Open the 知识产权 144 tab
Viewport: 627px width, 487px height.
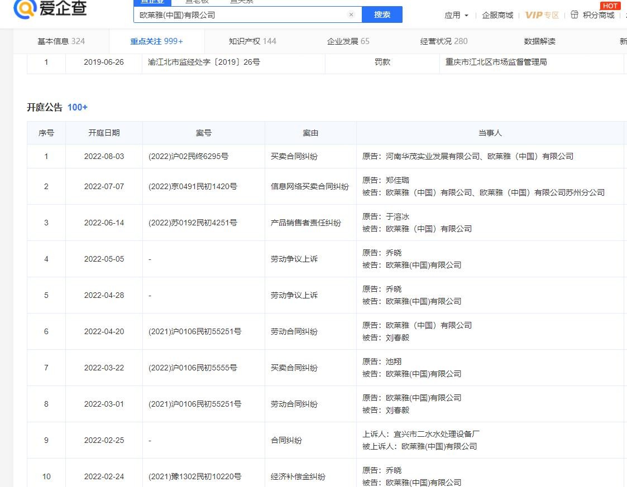click(x=252, y=41)
